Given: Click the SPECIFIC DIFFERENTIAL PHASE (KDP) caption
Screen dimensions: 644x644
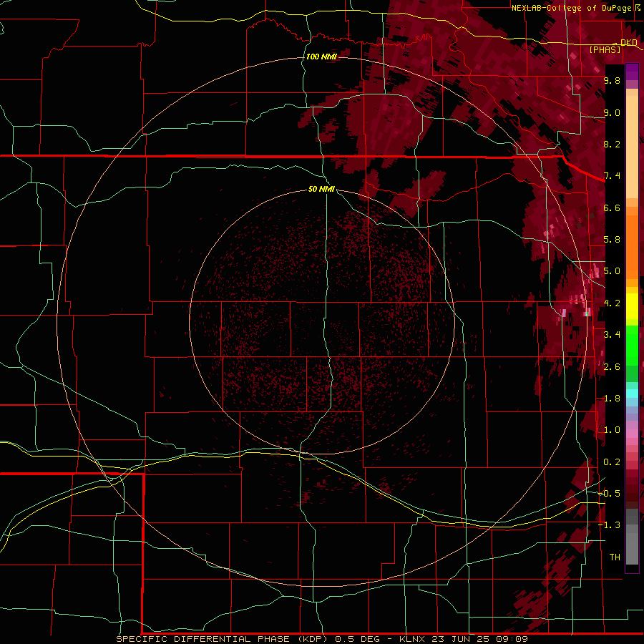Looking at the screenshot, I should [222, 639].
